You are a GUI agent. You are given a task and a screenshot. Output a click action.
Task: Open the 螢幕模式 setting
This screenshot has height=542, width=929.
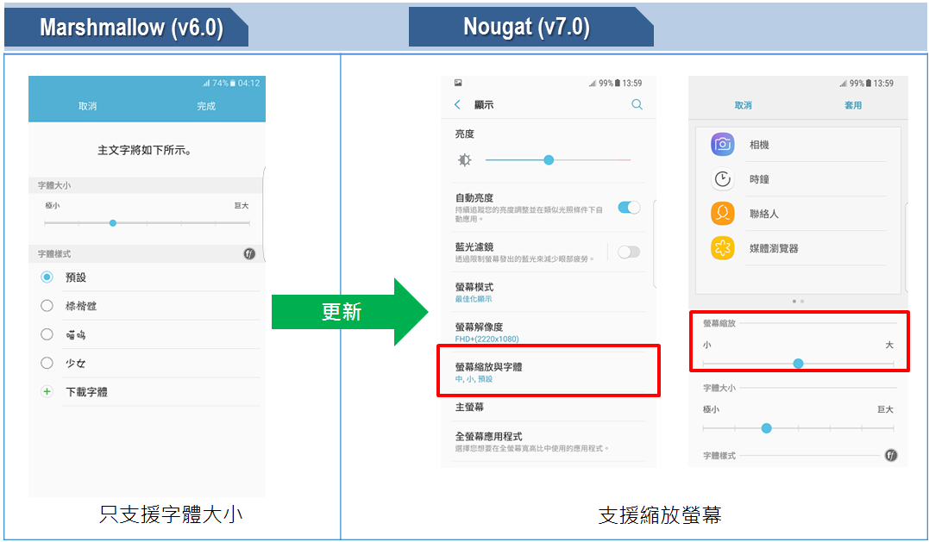[x=549, y=292]
